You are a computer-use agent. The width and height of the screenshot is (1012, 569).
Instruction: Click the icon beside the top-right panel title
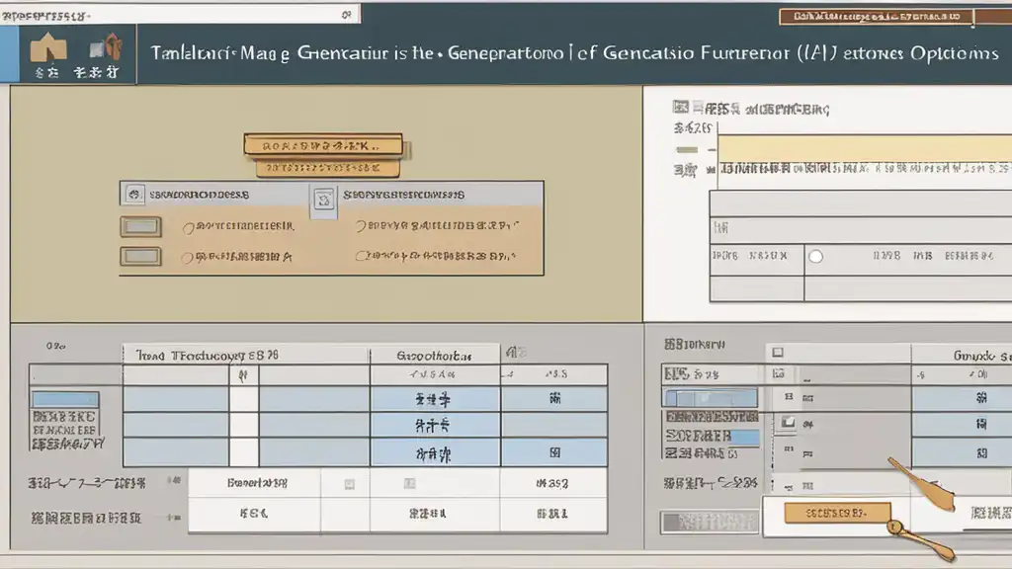pyautogui.click(x=681, y=109)
